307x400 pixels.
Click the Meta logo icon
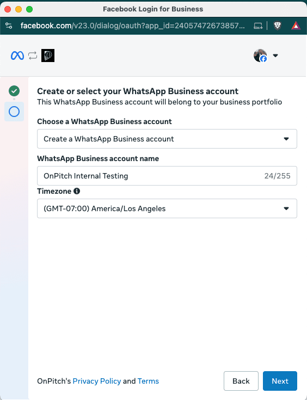tap(17, 56)
